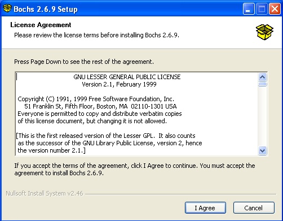Click the GNU LESSER GENERAL PUBLIC LICENSE heading

[127, 77]
